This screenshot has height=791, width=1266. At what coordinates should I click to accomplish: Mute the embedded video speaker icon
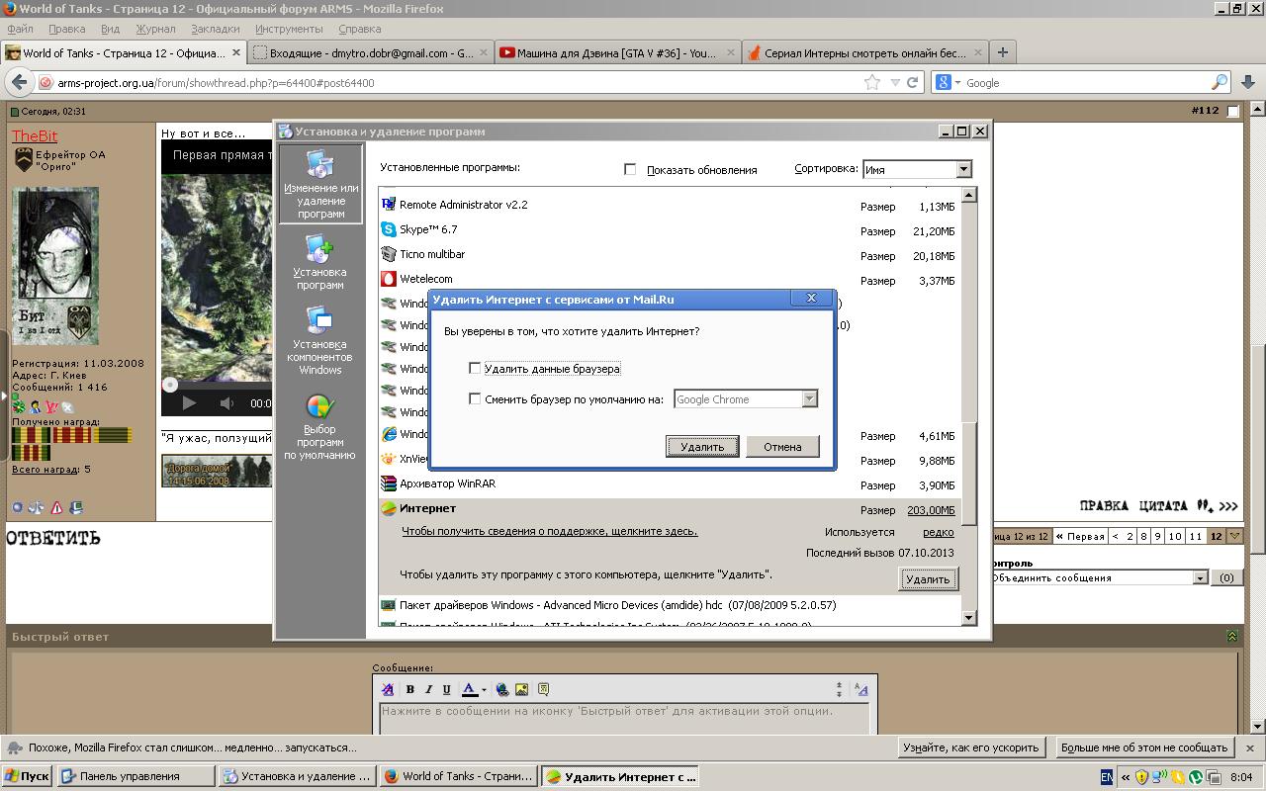pos(226,402)
